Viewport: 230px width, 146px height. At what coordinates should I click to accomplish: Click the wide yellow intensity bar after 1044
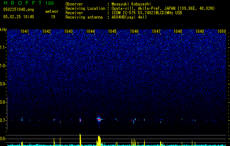pos(99,141)
